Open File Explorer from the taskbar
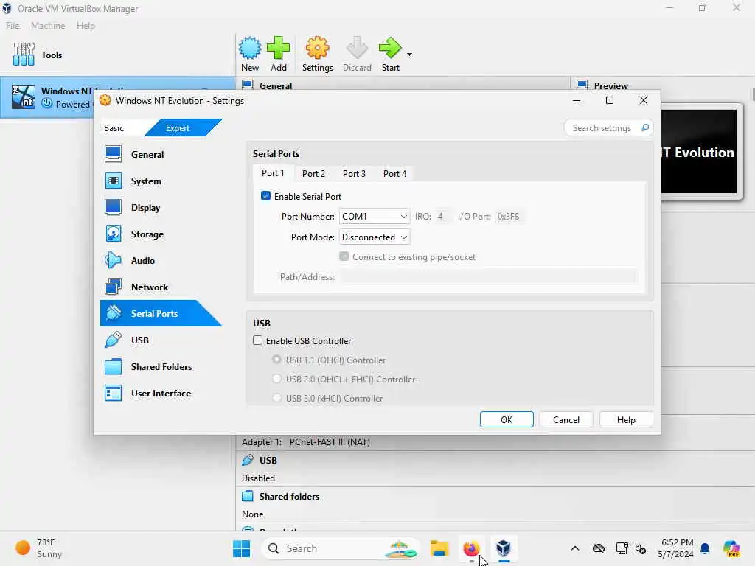 (439, 548)
